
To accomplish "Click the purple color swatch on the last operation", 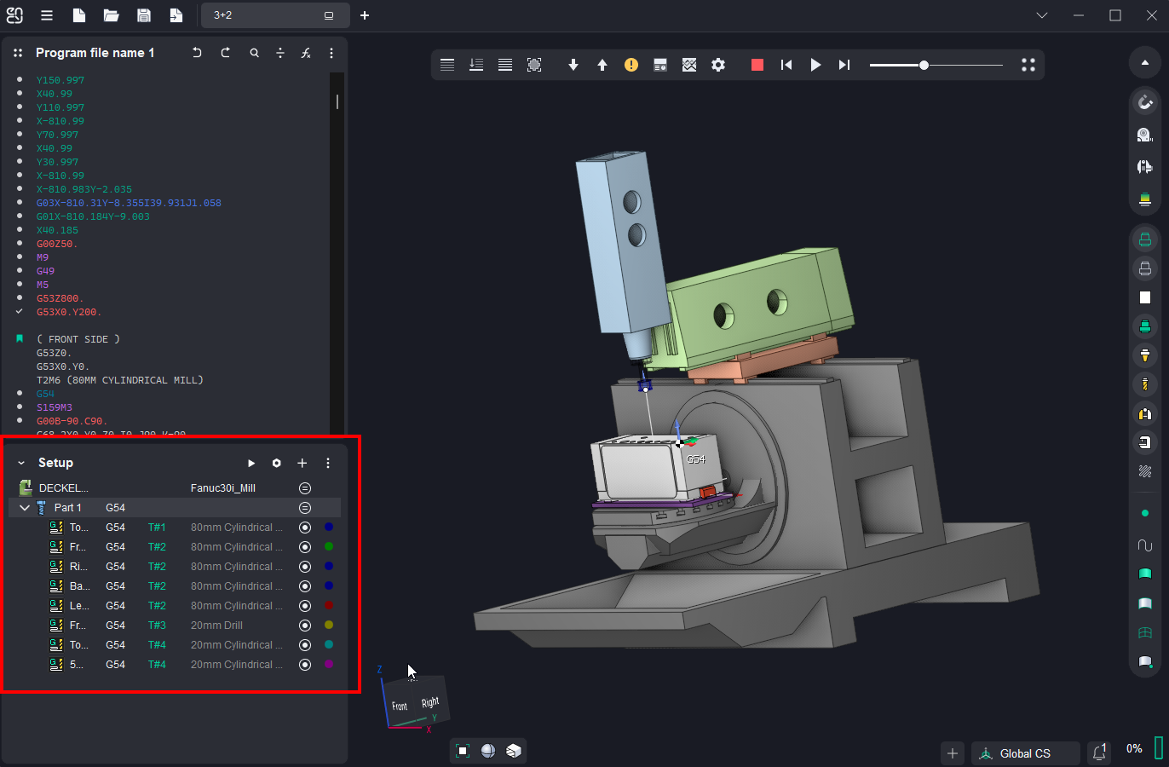I will (329, 665).
